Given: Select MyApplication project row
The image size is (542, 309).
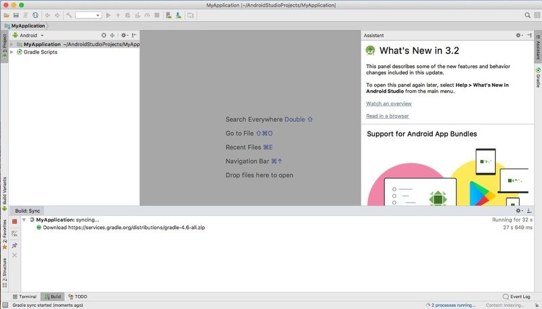Looking at the screenshot, I should click(x=74, y=44).
